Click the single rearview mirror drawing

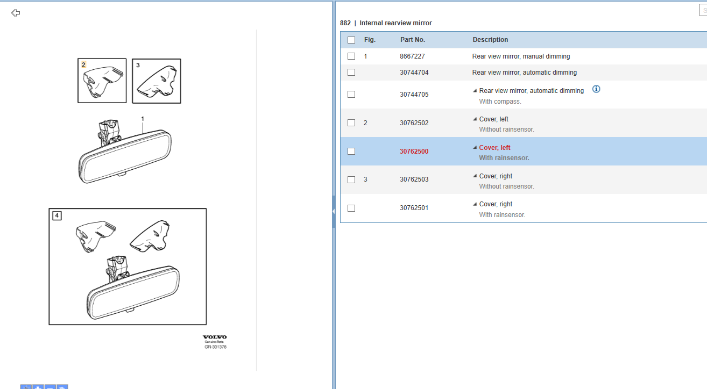126,152
